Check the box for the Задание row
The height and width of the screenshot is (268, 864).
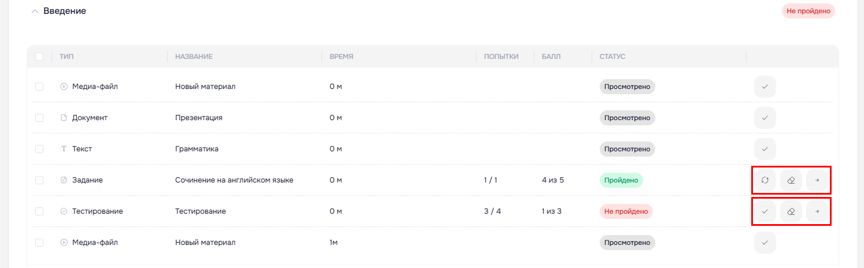(39, 180)
